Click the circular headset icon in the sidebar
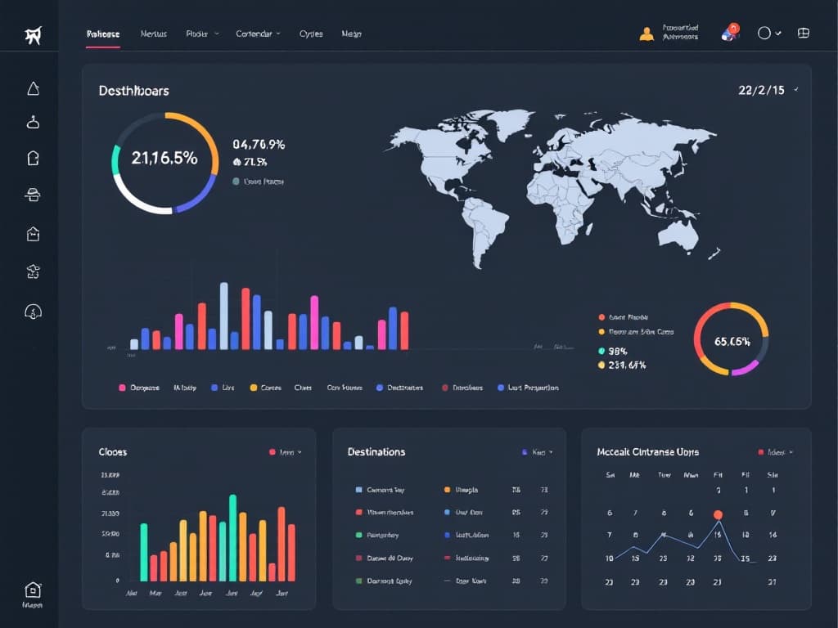The image size is (838, 628). click(x=33, y=311)
